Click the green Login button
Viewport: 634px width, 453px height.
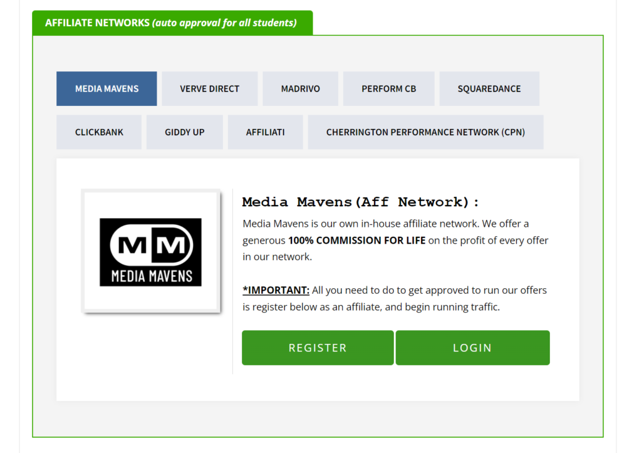point(472,348)
